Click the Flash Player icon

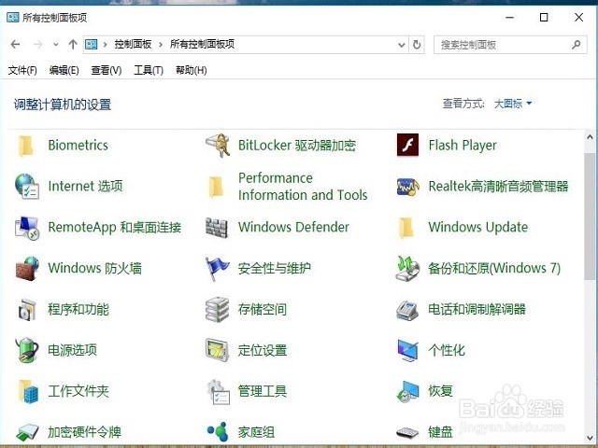pos(407,145)
